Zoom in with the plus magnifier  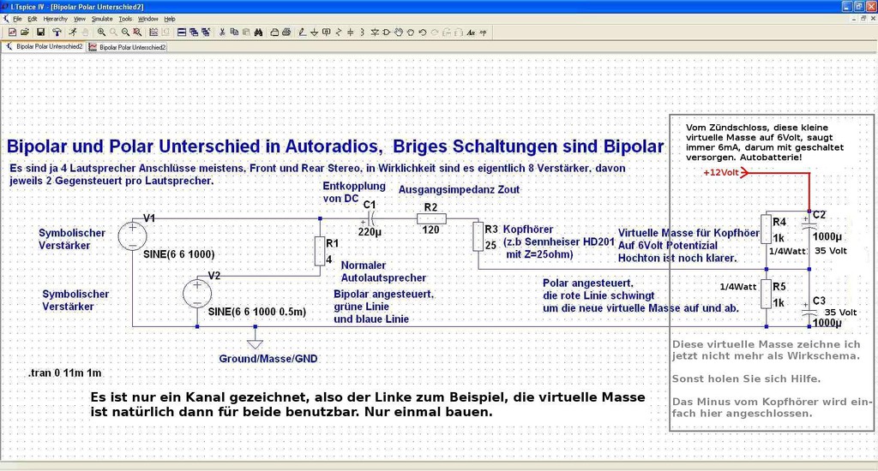coord(101,33)
